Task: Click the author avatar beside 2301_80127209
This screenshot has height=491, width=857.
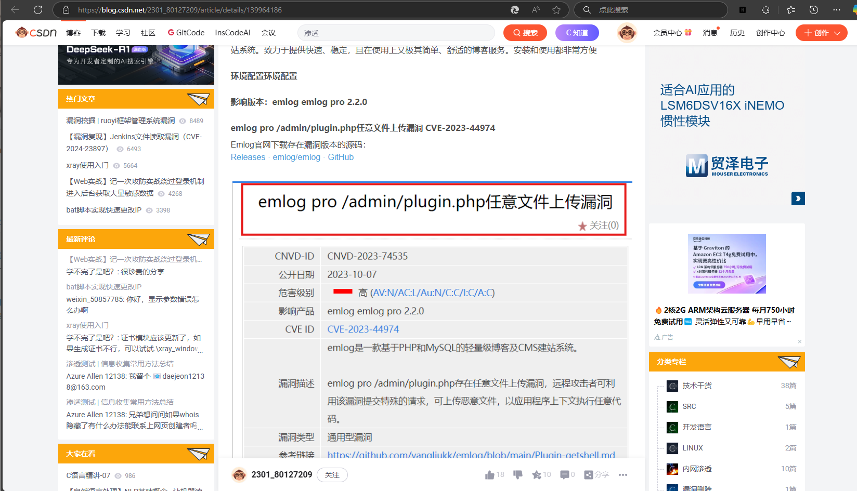Action: [x=239, y=475]
